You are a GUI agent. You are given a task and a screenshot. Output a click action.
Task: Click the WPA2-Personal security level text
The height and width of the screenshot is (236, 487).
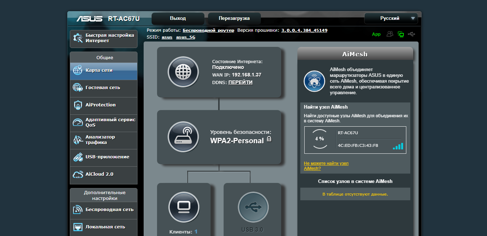(x=237, y=141)
